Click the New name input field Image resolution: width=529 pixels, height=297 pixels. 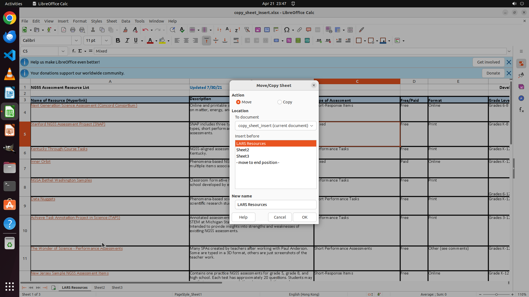tap(276, 205)
